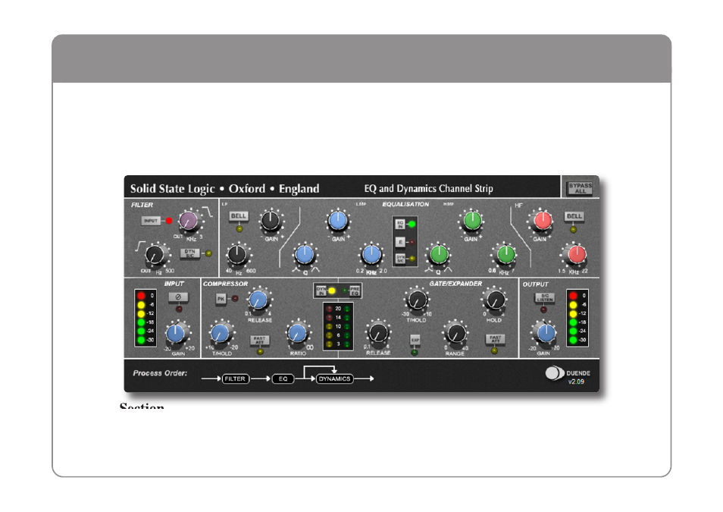Toggle the gate EXP switch

point(415,341)
